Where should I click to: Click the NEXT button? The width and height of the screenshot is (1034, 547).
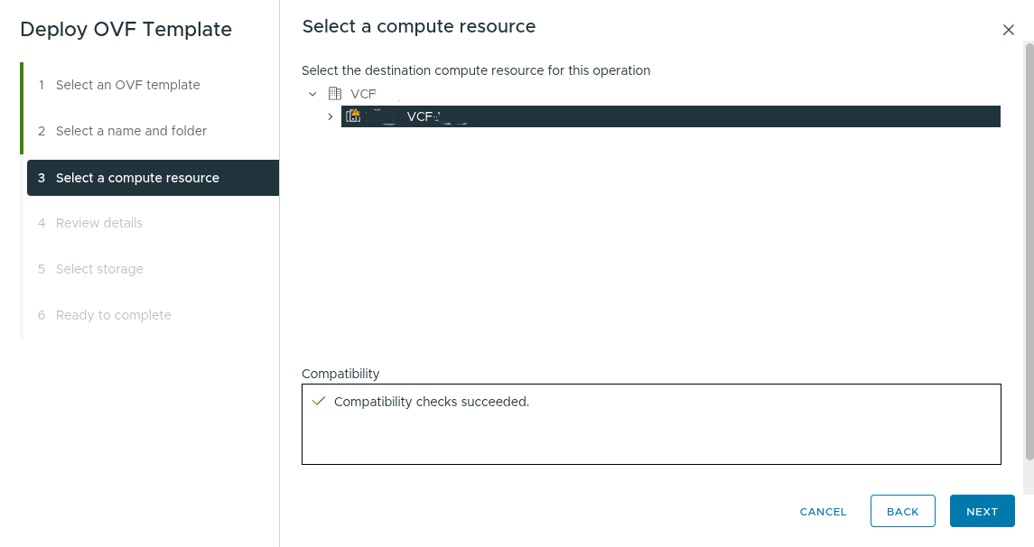[982, 511]
